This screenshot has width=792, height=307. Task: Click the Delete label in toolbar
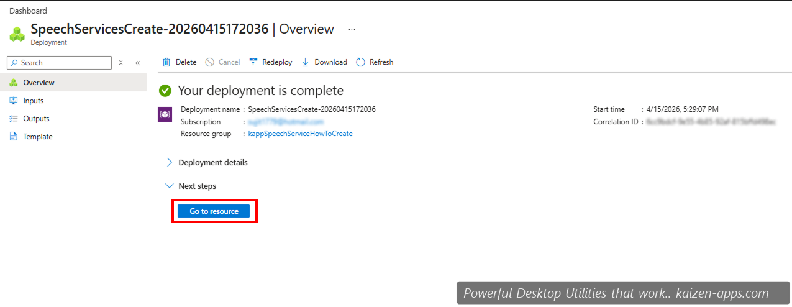pos(186,62)
